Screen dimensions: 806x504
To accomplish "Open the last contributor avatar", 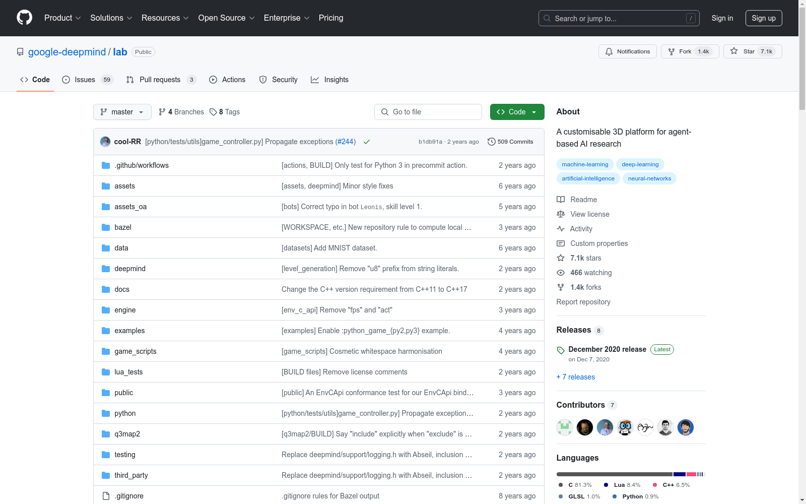I will [686, 427].
